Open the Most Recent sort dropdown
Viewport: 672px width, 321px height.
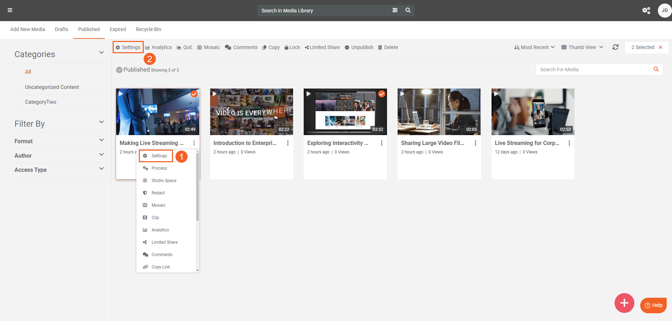pos(534,47)
